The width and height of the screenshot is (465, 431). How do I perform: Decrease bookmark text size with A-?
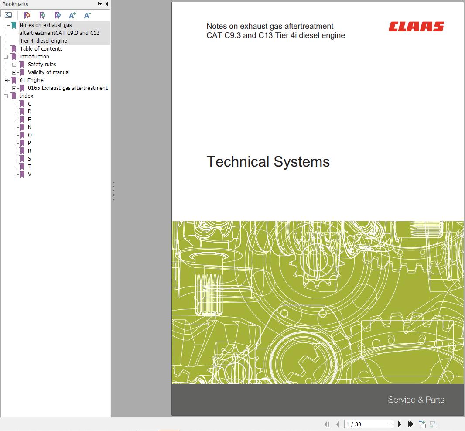pyautogui.click(x=87, y=15)
